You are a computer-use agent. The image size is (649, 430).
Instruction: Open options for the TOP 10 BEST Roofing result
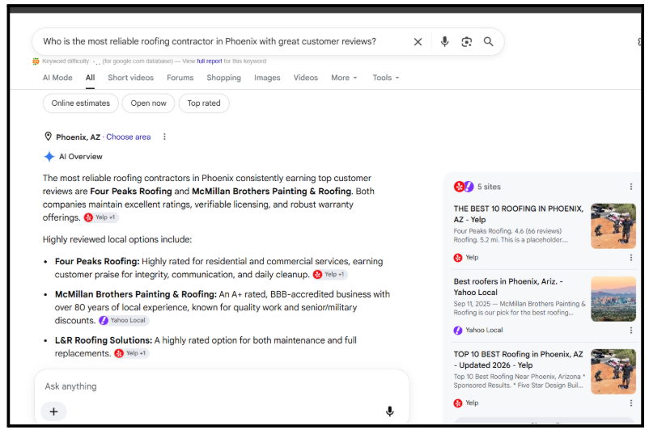pyautogui.click(x=630, y=403)
